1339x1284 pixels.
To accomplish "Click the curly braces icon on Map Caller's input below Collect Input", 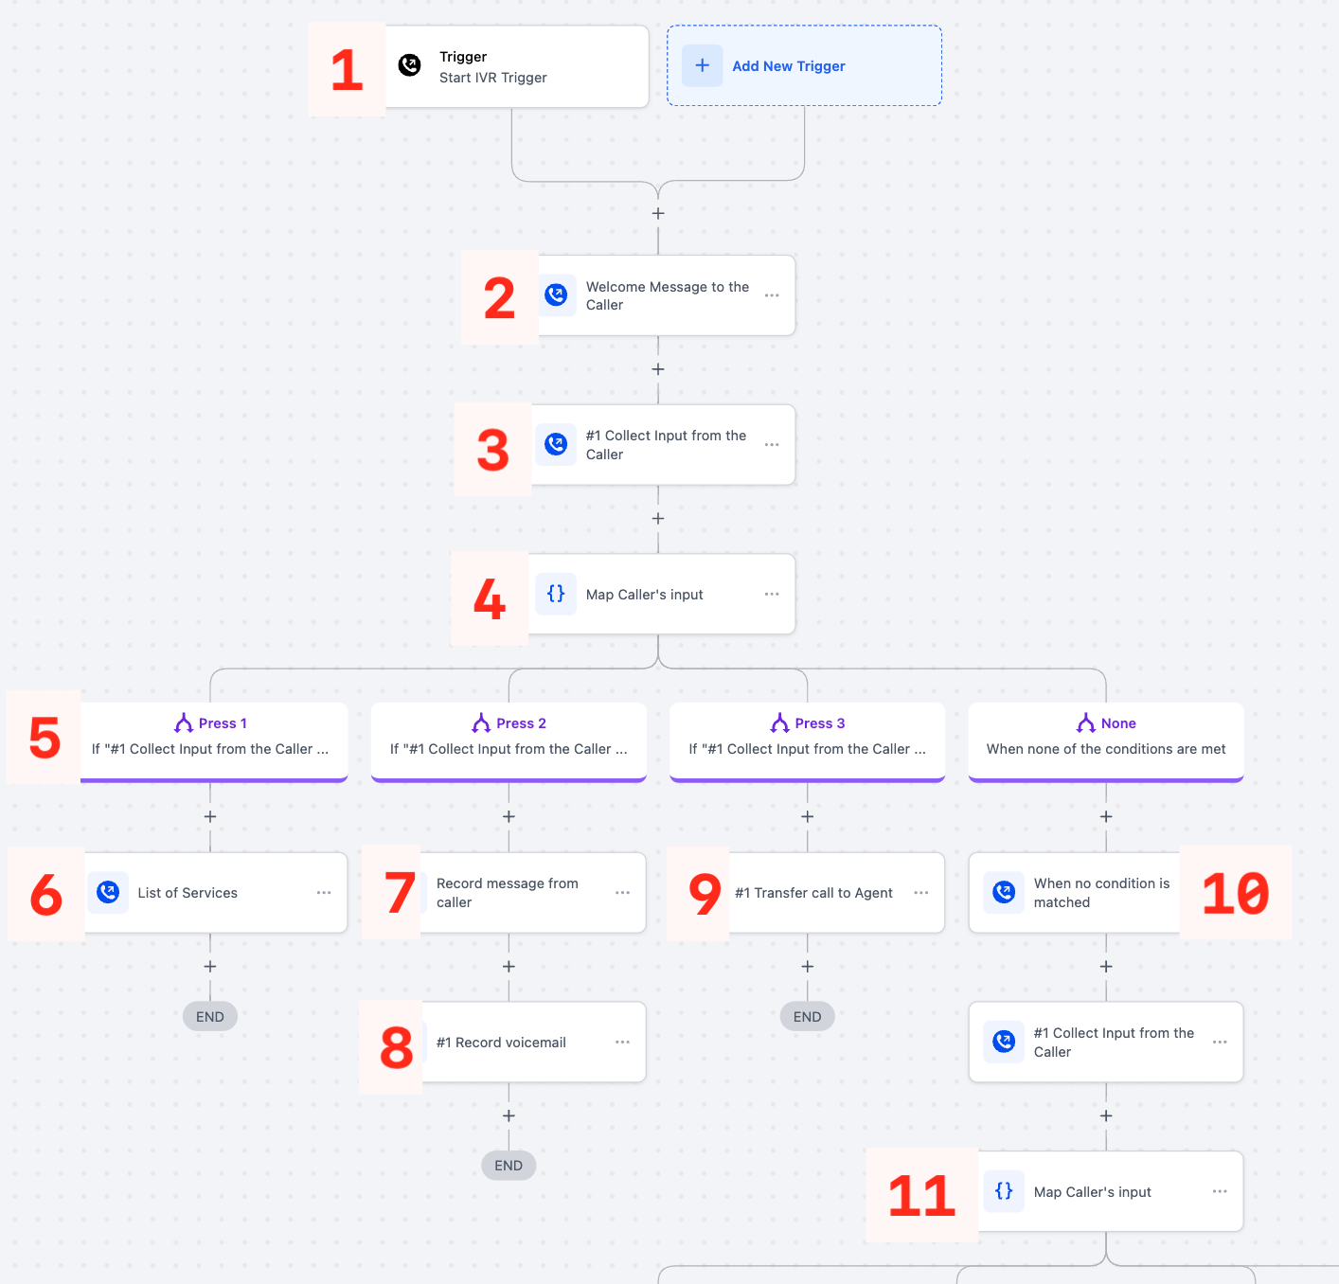I will coord(556,594).
